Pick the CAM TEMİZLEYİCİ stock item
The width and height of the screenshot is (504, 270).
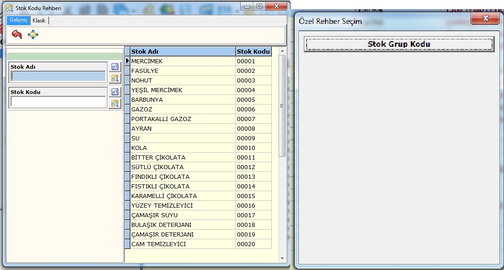[x=183, y=244]
